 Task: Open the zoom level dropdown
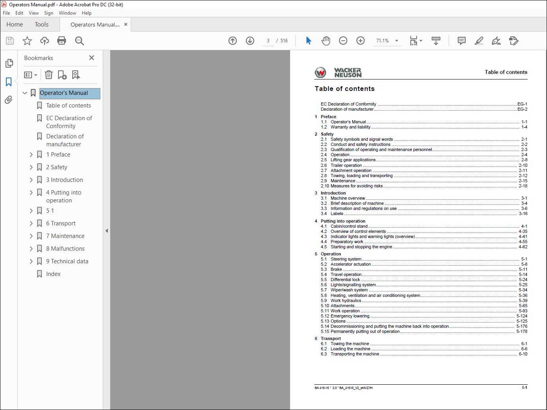pos(397,41)
